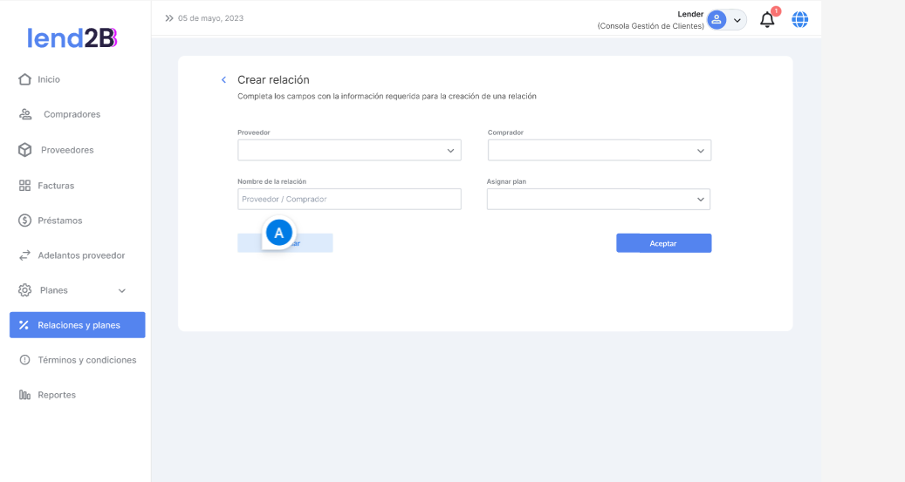Select Términos y condiciones in sidebar
The width and height of the screenshot is (905, 482).
pos(86,360)
